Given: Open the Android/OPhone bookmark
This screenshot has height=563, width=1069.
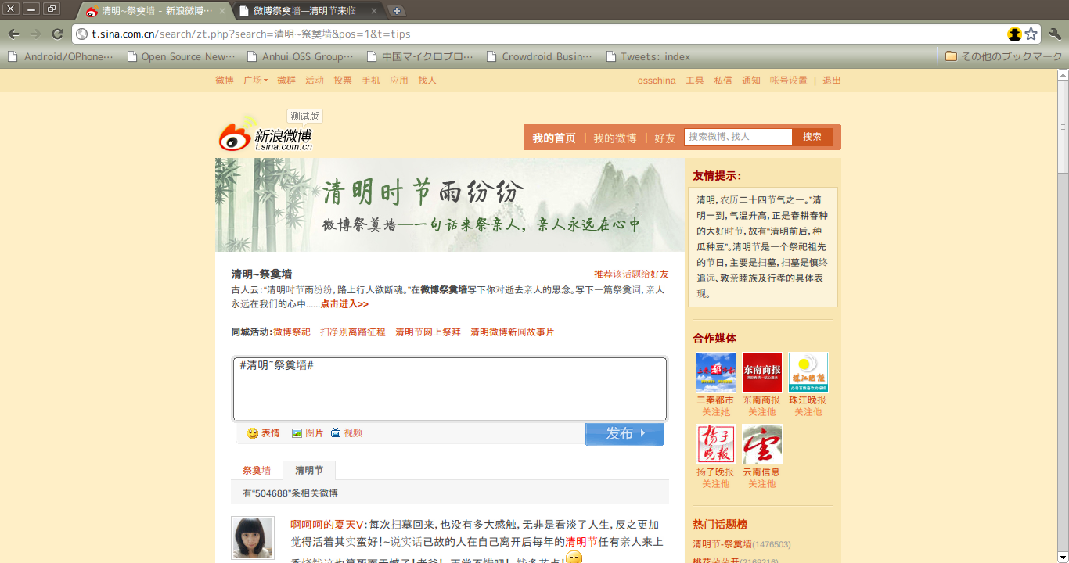Looking at the screenshot, I should 61,56.
